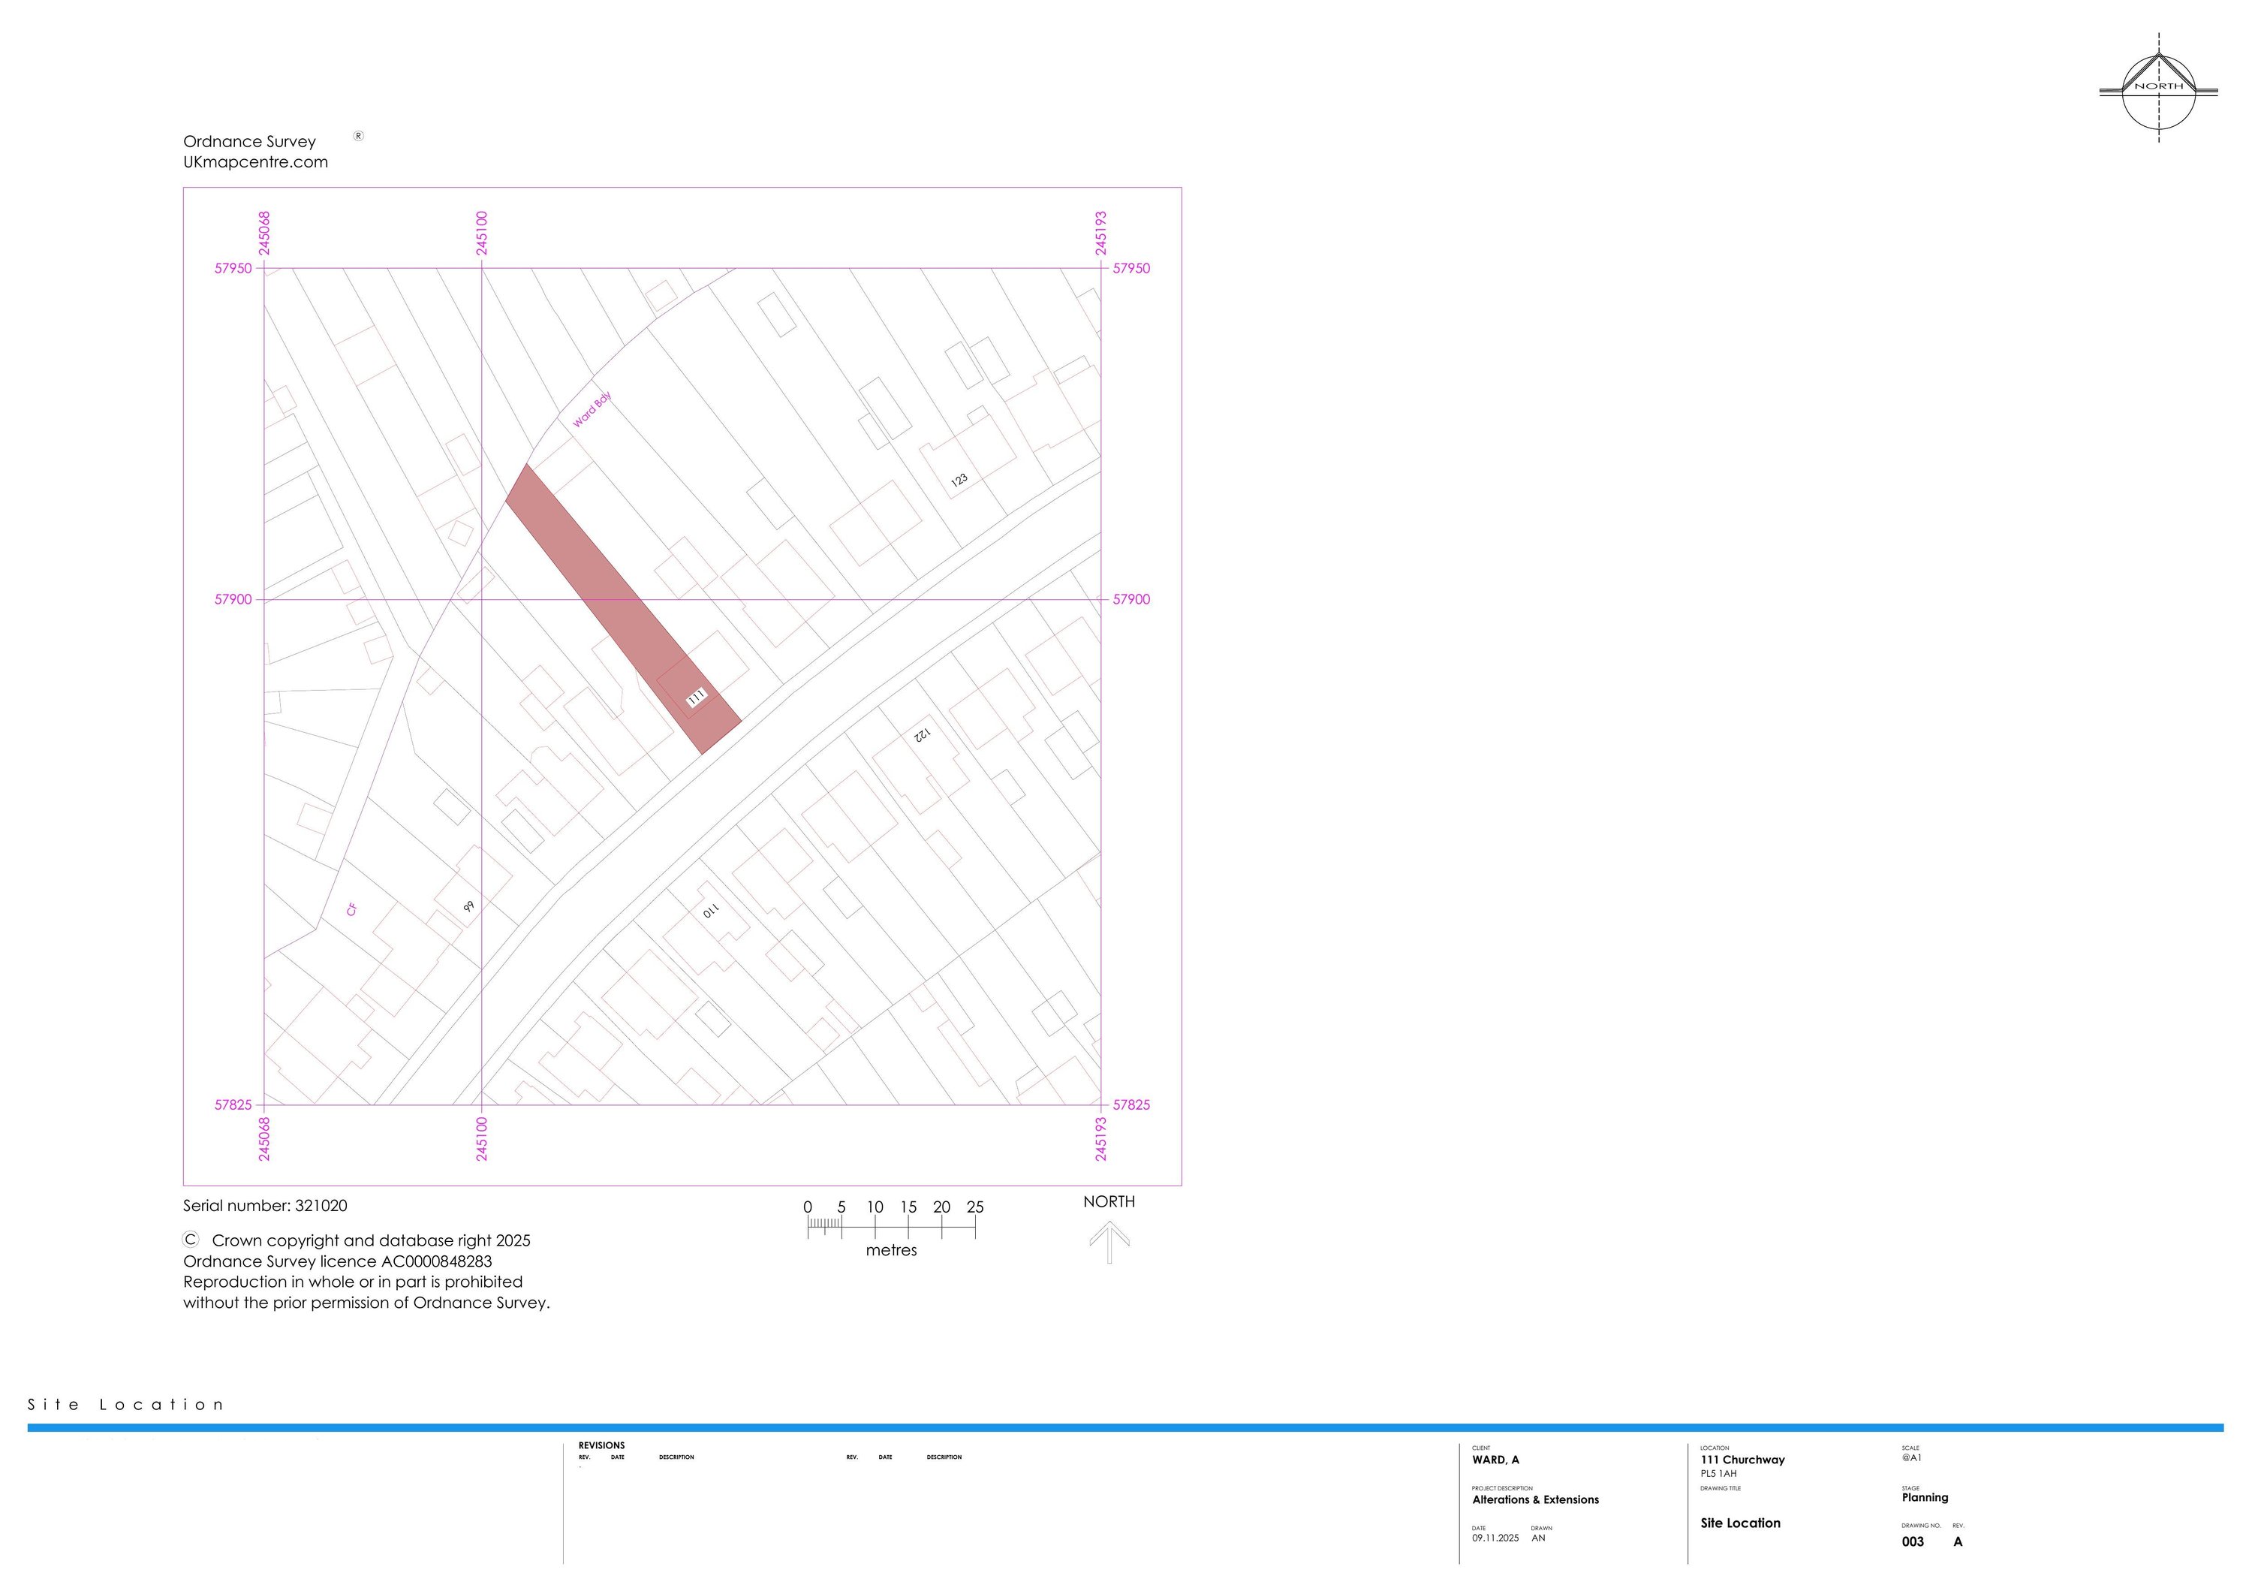Click the registered trademark symbol after Ordnance Survey
This screenshot has width=2252, height=1591.
pos(359,137)
